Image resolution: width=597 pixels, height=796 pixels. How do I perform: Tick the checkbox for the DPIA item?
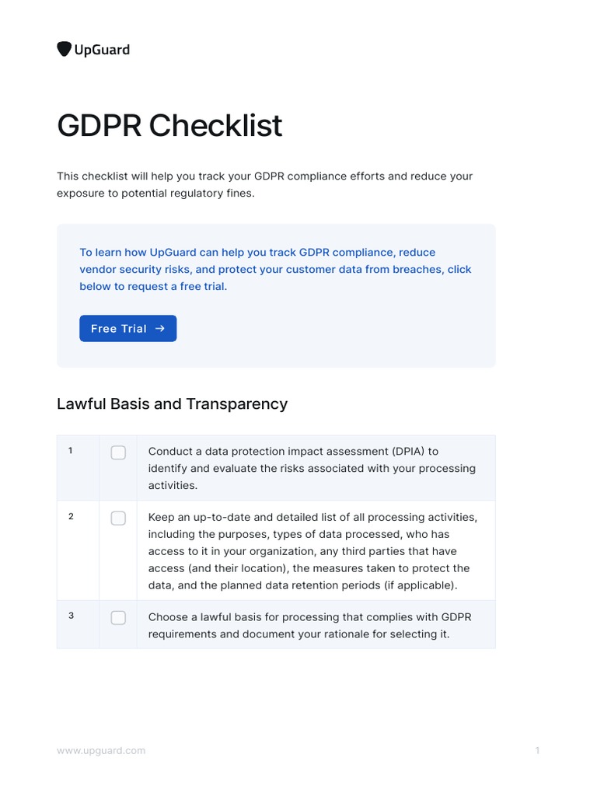(118, 452)
